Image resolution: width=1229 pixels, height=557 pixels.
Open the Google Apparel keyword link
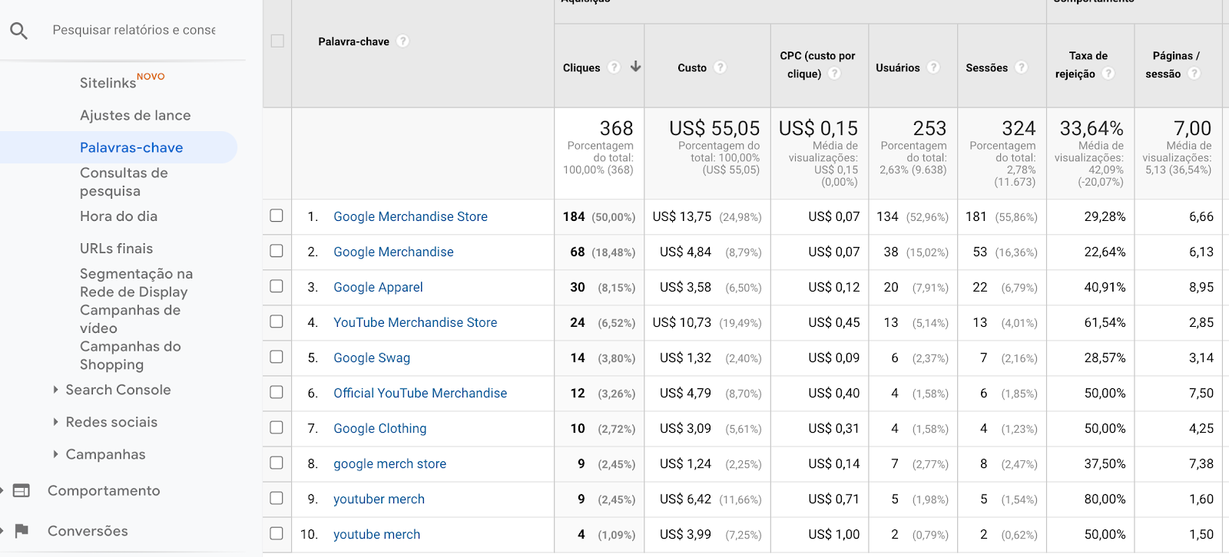pos(378,287)
